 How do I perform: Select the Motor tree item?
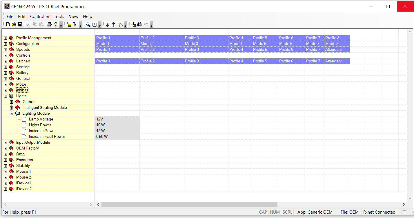point(21,84)
